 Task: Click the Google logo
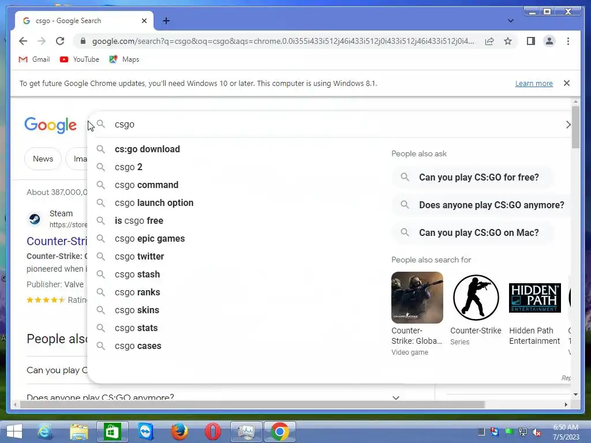point(50,125)
